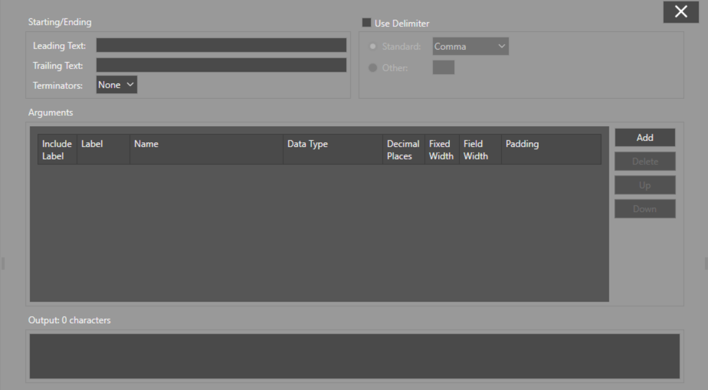Click the Include Label column header
This screenshot has height=390, width=708.
pos(57,150)
